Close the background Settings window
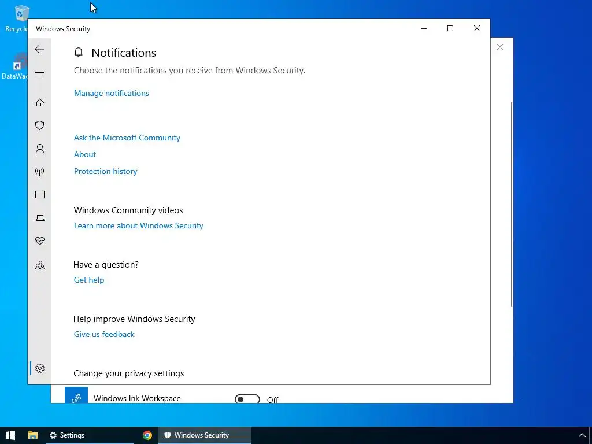Image resolution: width=592 pixels, height=444 pixels. click(500, 47)
